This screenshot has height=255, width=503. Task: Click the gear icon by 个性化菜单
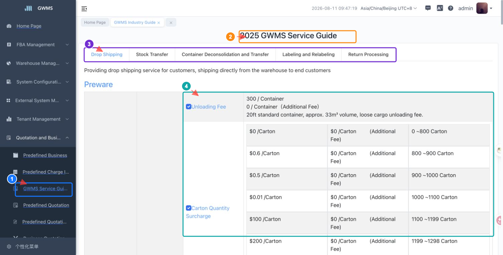click(9, 247)
